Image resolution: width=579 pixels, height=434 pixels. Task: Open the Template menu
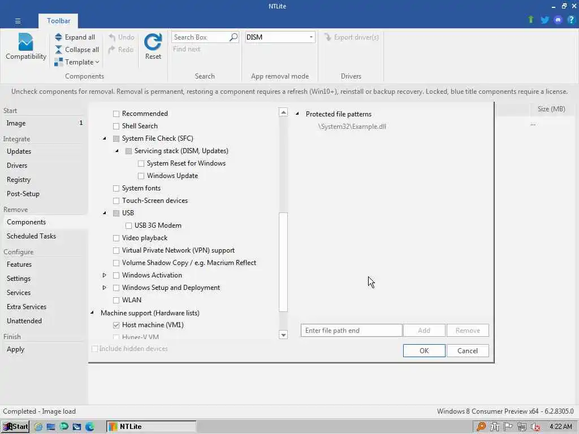(x=77, y=62)
